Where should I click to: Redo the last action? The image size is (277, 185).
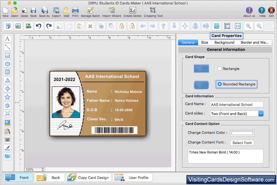49,26
